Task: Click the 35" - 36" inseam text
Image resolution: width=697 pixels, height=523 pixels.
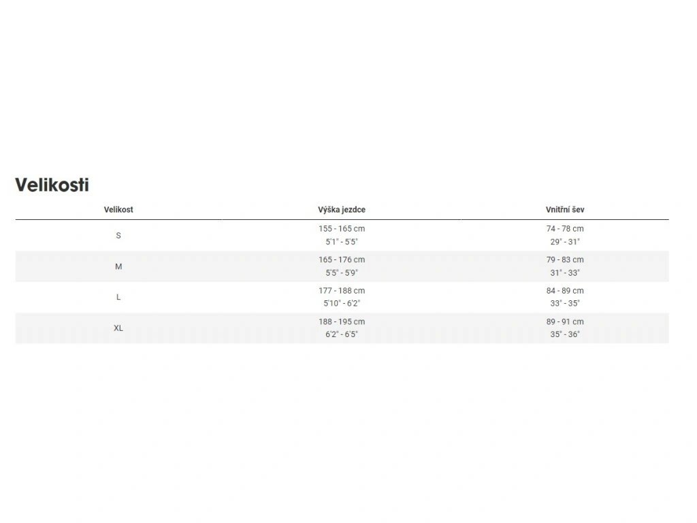Action: point(565,334)
